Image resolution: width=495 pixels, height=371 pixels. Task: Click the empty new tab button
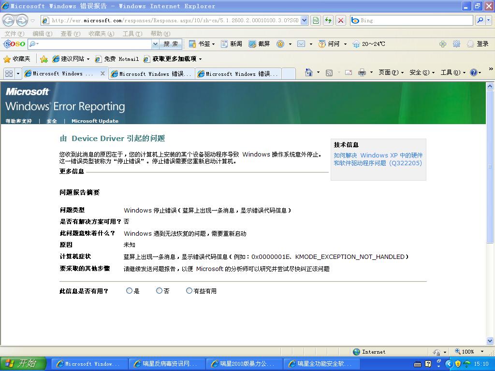289,74
